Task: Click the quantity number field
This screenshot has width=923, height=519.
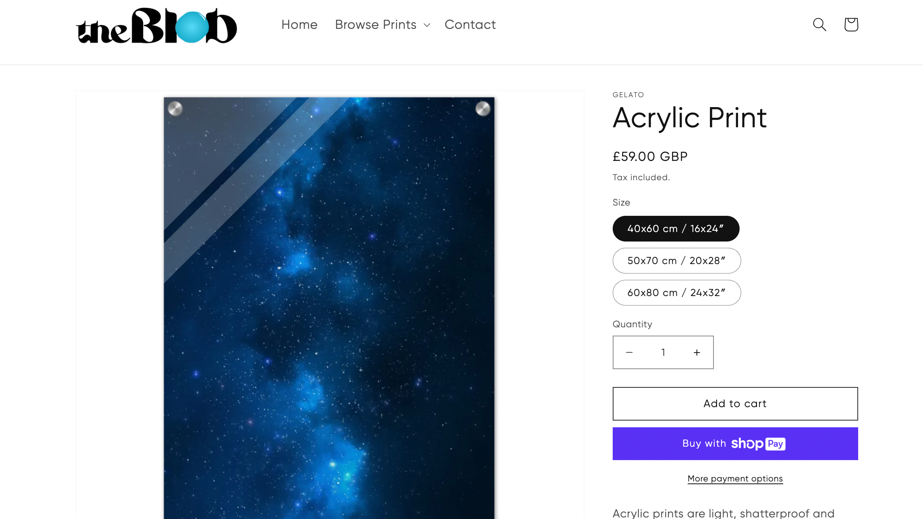Action: (663, 352)
